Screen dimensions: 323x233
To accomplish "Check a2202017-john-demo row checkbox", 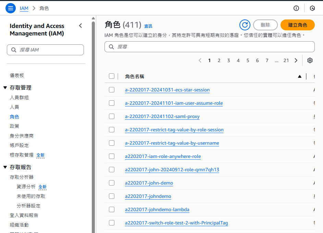I will click(112, 183).
